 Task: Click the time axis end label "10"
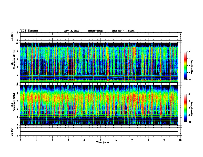180,140
